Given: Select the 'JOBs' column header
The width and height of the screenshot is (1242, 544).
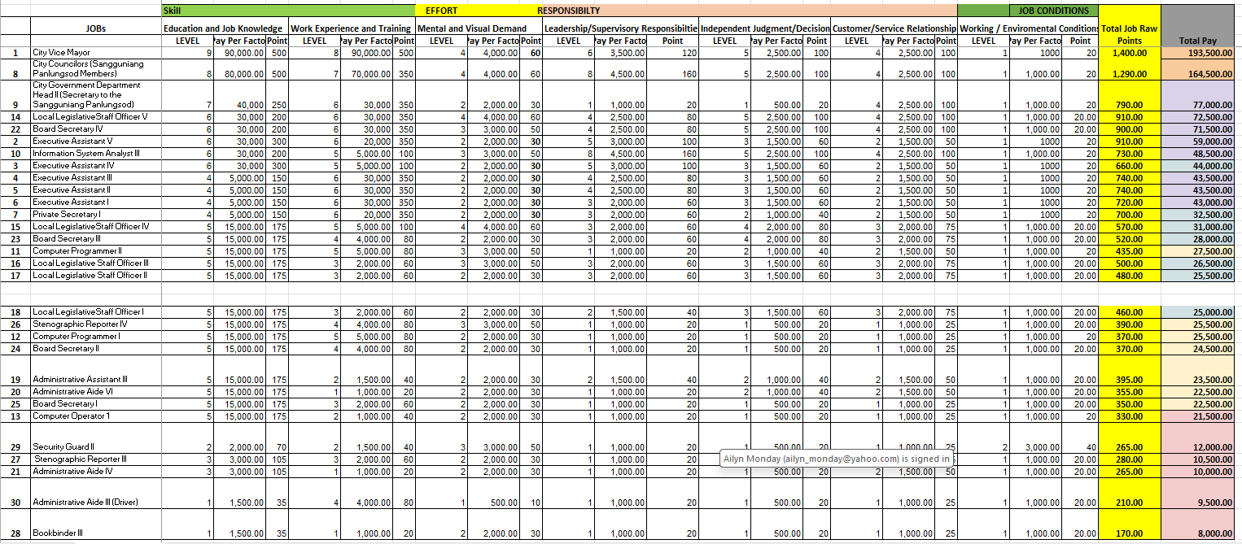Looking at the screenshot, I should [x=95, y=28].
